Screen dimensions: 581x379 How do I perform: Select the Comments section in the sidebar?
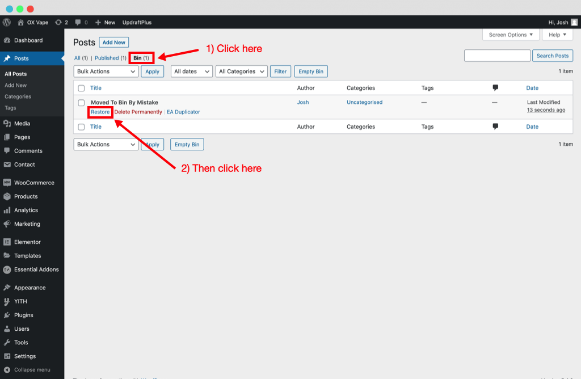coord(27,150)
